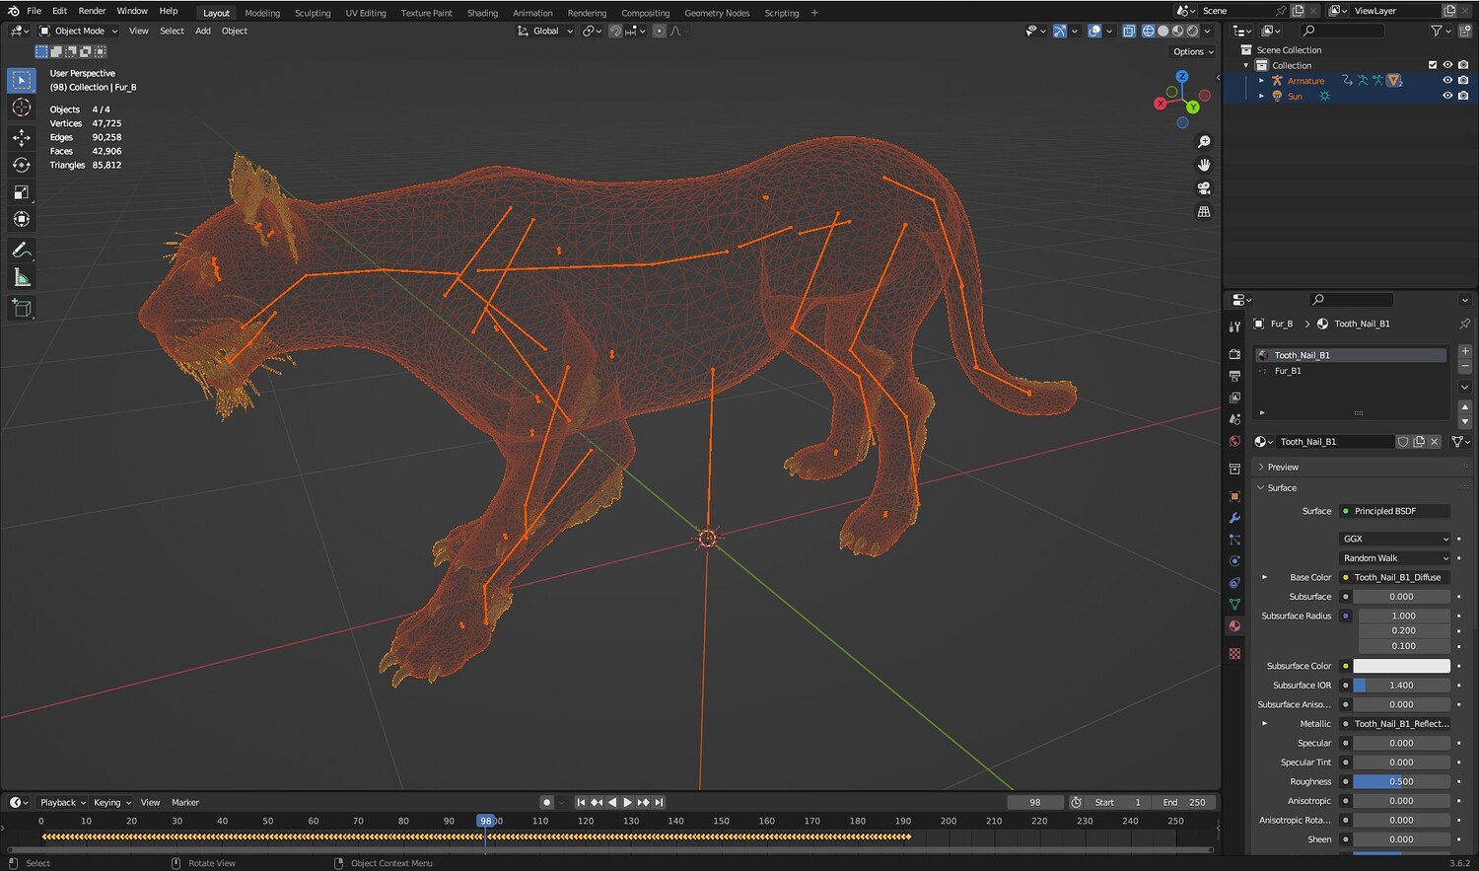Click the viewport zoom magnifier gizmo
Viewport: 1479px width, 871px height.
coord(1204,142)
